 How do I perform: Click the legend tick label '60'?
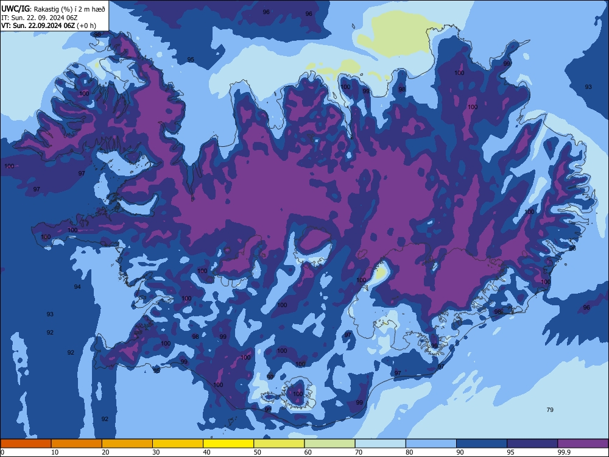[308, 452]
